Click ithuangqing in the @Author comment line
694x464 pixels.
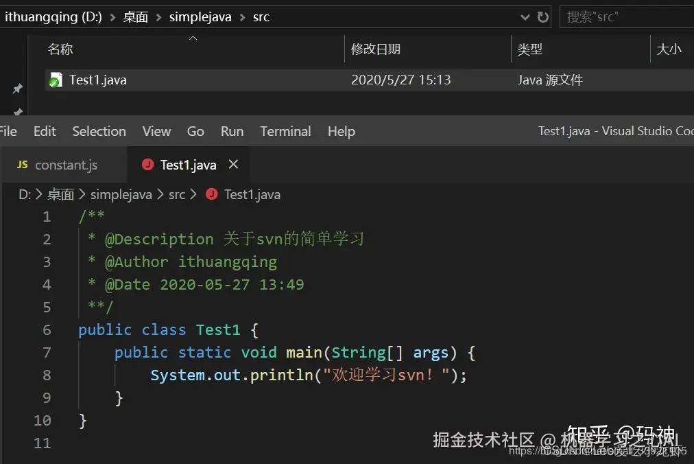[x=228, y=262]
